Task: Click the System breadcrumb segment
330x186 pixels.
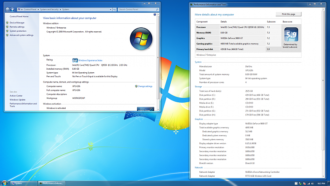Action: coord(66,10)
